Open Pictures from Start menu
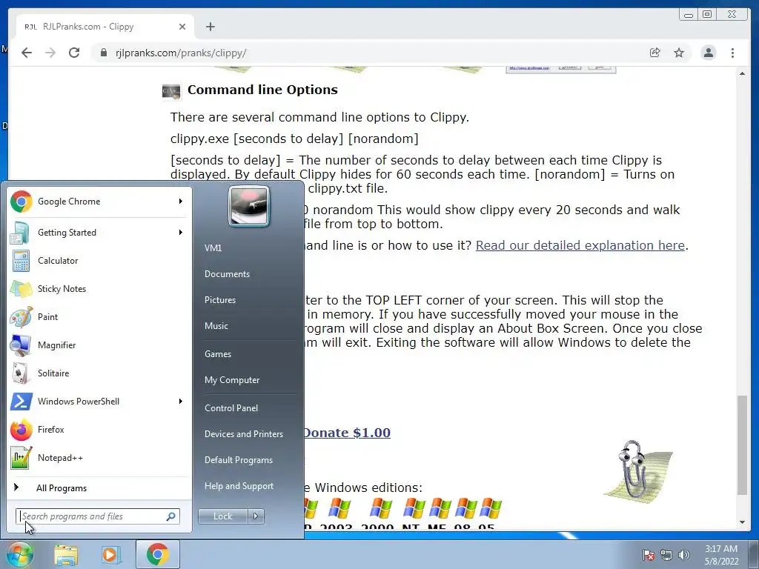The height and width of the screenshot is (569, 759). tap(219, 300)
